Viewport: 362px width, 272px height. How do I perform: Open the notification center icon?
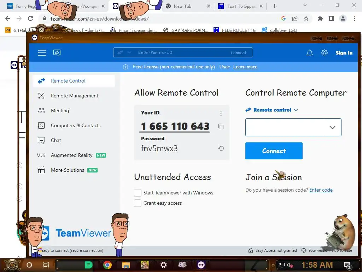tap(348, 265)
